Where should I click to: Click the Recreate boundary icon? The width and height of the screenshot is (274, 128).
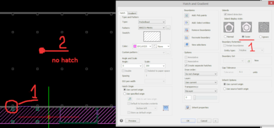pos(187,37)
